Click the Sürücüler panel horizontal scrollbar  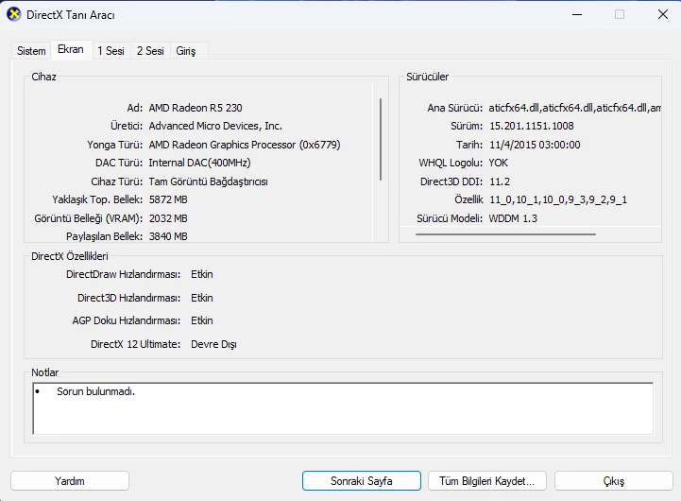coord(505,234)
